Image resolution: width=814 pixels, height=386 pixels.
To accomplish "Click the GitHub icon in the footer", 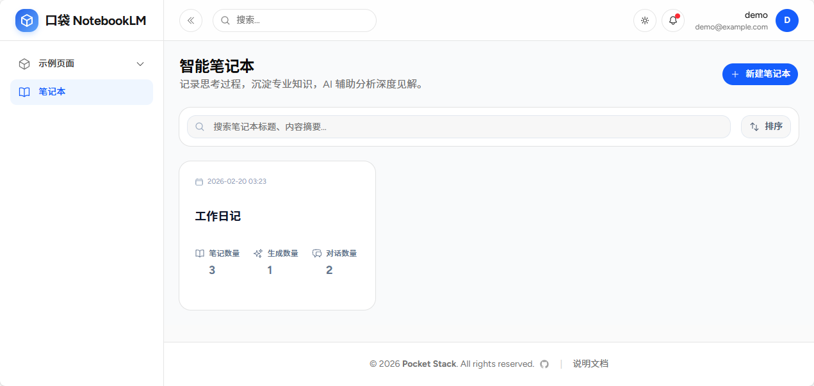I will click(544, 364).
